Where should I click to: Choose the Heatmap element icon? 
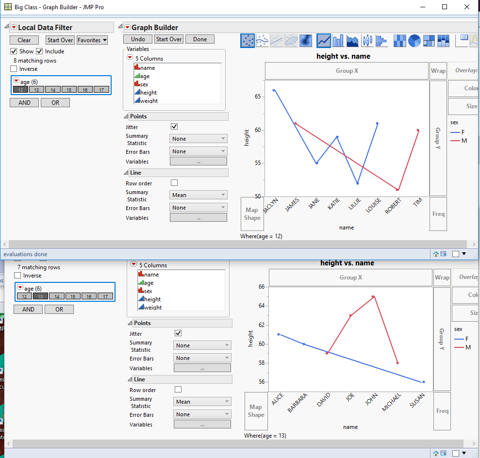click(x=400, y=40)
